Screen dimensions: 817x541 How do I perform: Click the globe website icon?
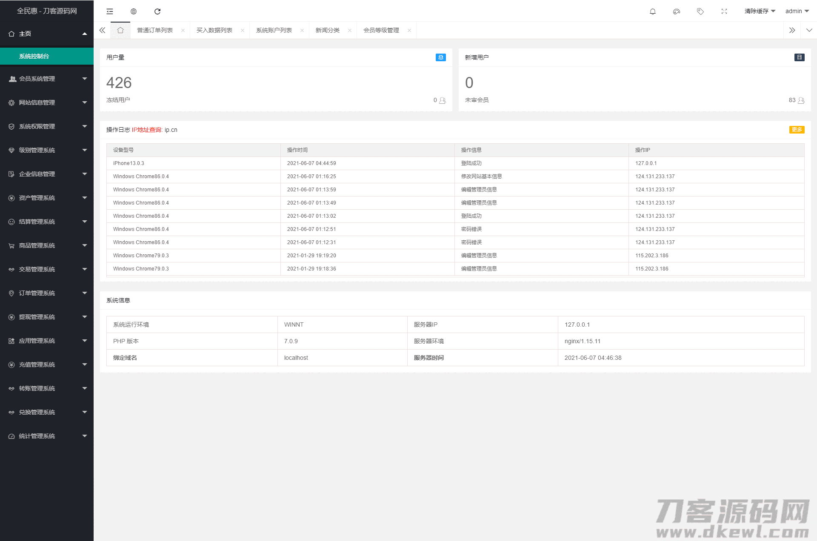click(x=134, y=11)
